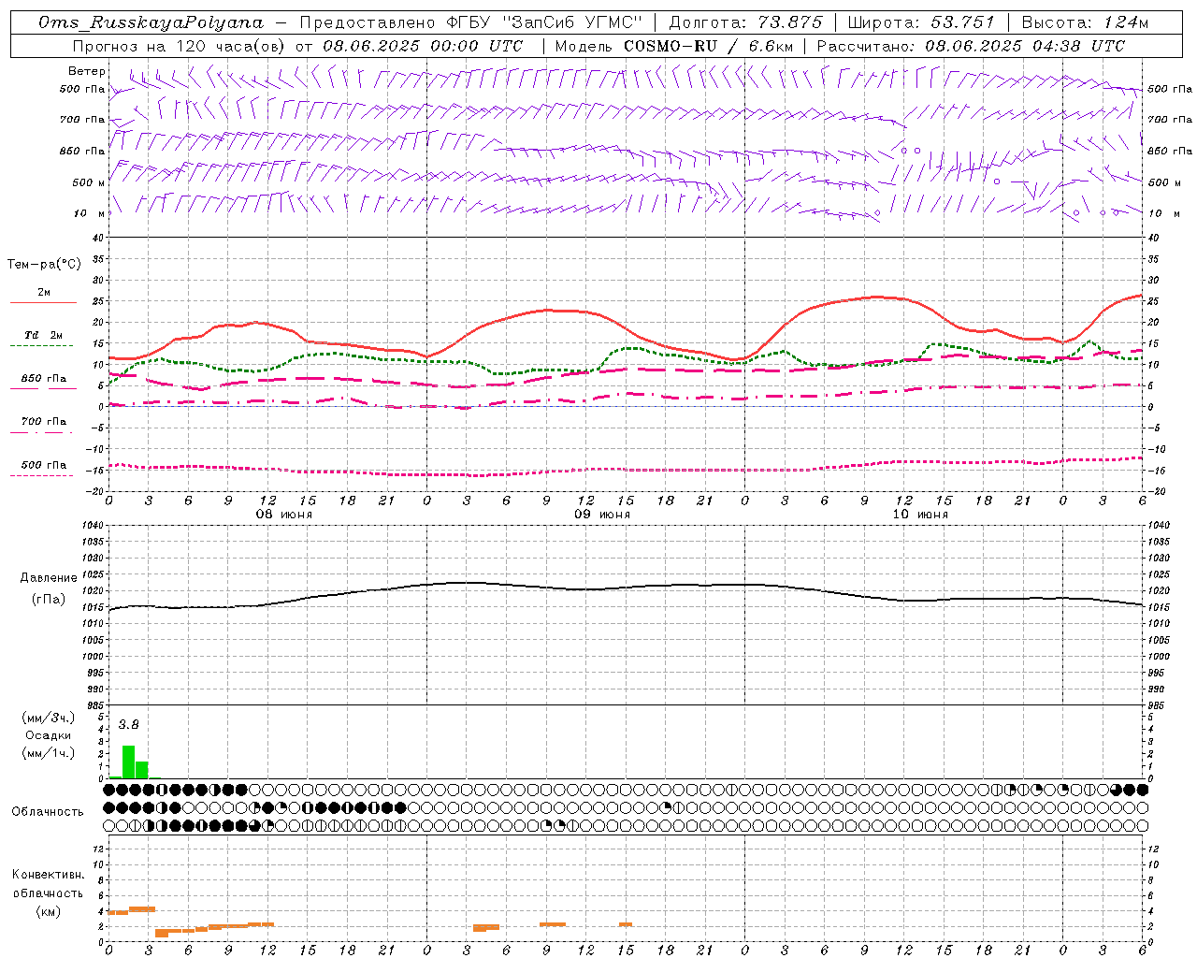Click the '08 июня' date label

click(284, 515)
